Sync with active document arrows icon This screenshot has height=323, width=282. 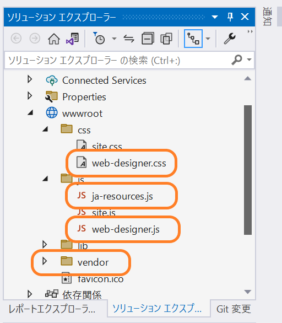tap(129, 39)
